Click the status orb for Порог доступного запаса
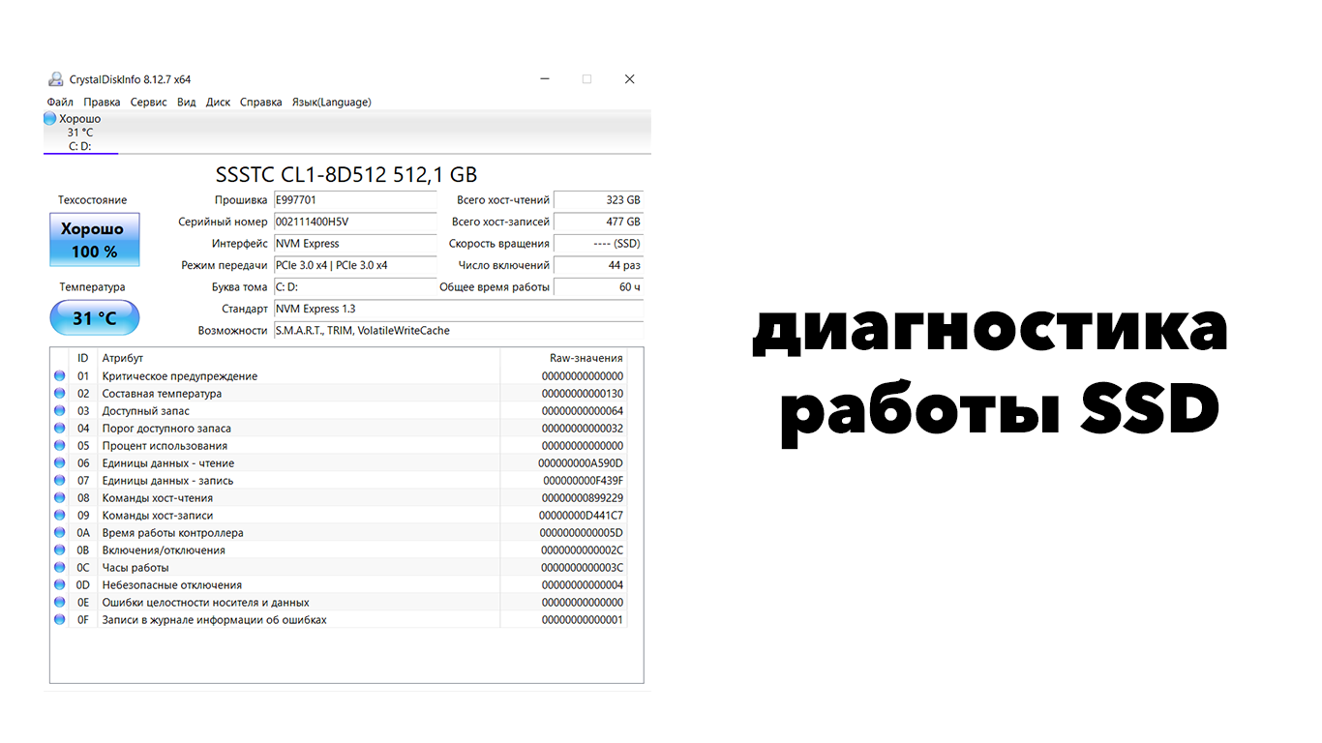Viewport: 1322px width, 743px height. [x=60, y=428]
